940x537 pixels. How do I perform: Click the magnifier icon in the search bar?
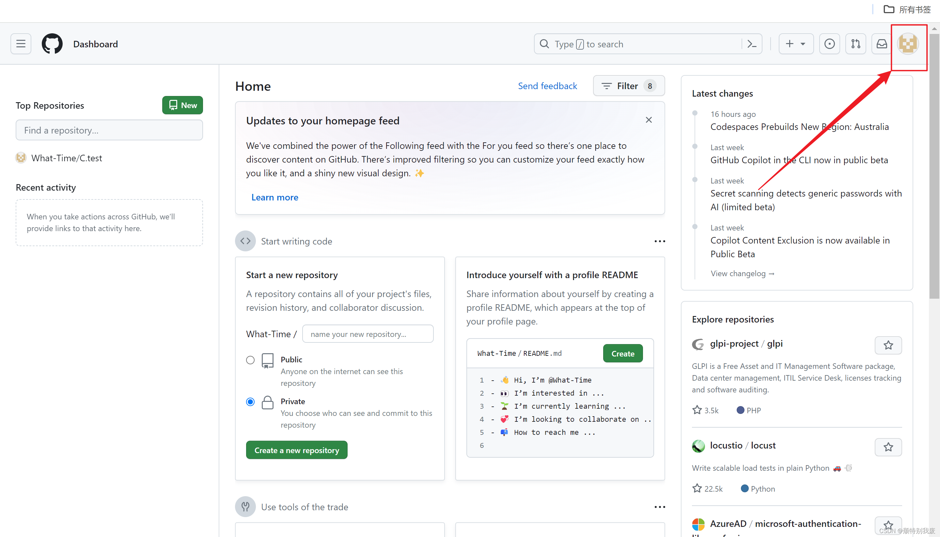545,44
